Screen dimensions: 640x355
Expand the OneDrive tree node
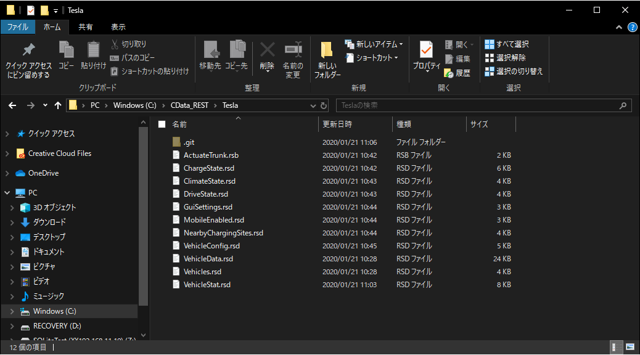pyautogui.click(x=7, y=173)
